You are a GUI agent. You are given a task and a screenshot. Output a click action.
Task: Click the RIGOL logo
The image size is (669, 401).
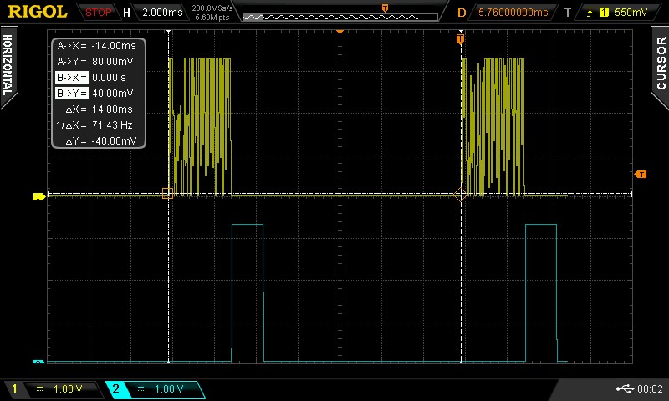click(x=38, y=12)
